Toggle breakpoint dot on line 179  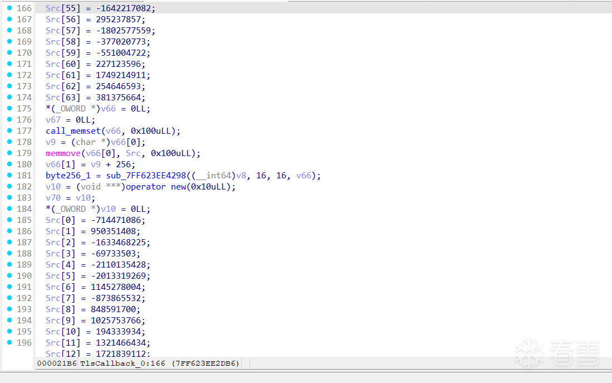(9, 153)
